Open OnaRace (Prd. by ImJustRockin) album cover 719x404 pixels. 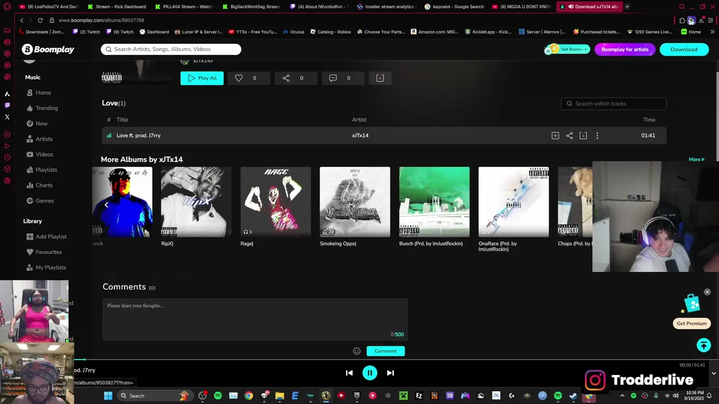(513, 201)
